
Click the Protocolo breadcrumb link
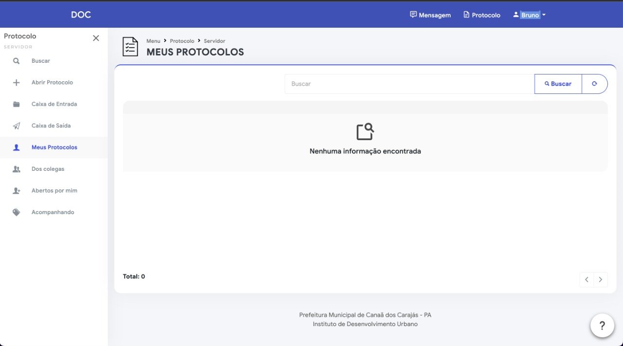point(182,41)
